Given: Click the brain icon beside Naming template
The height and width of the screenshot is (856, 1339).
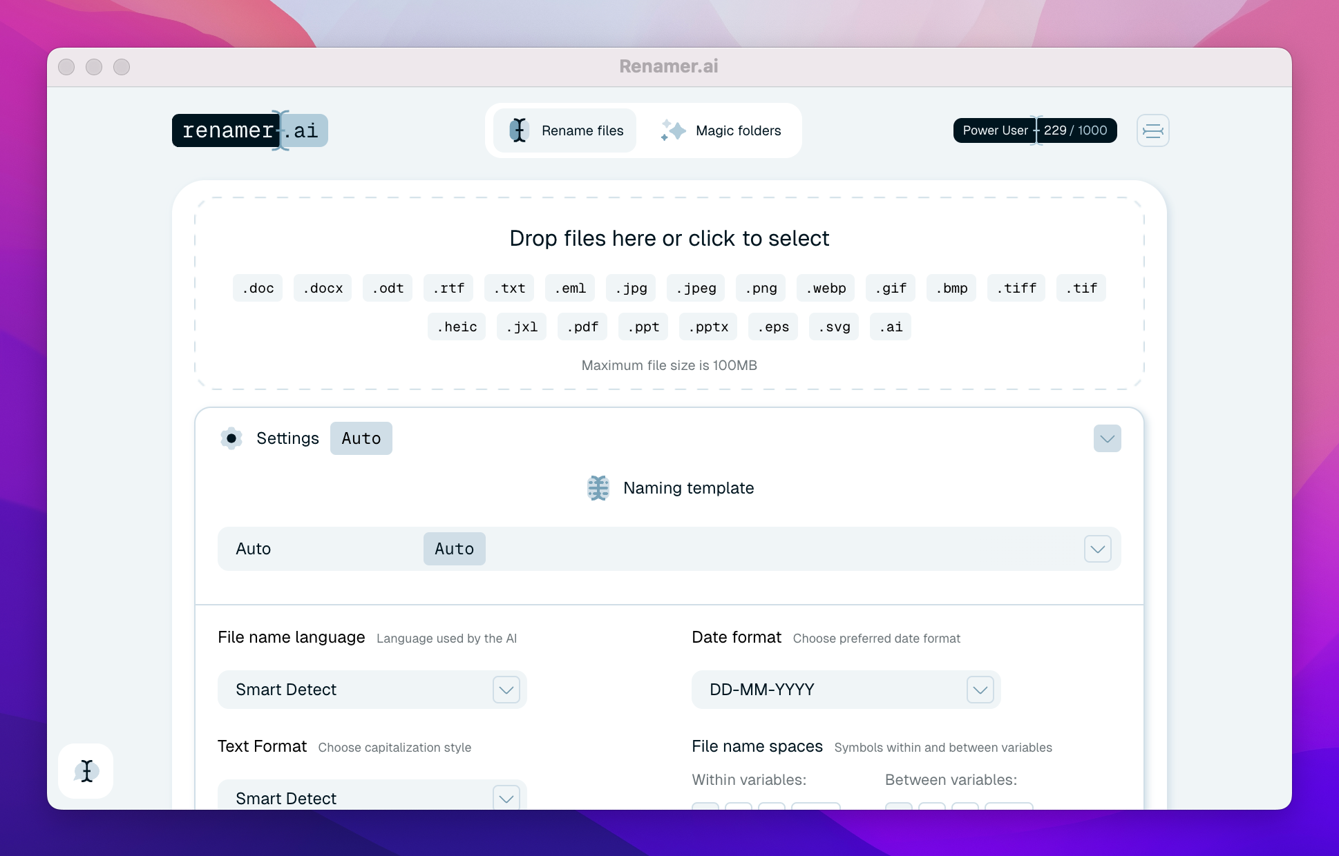Looking at the screenshot, I should [598, 488].
